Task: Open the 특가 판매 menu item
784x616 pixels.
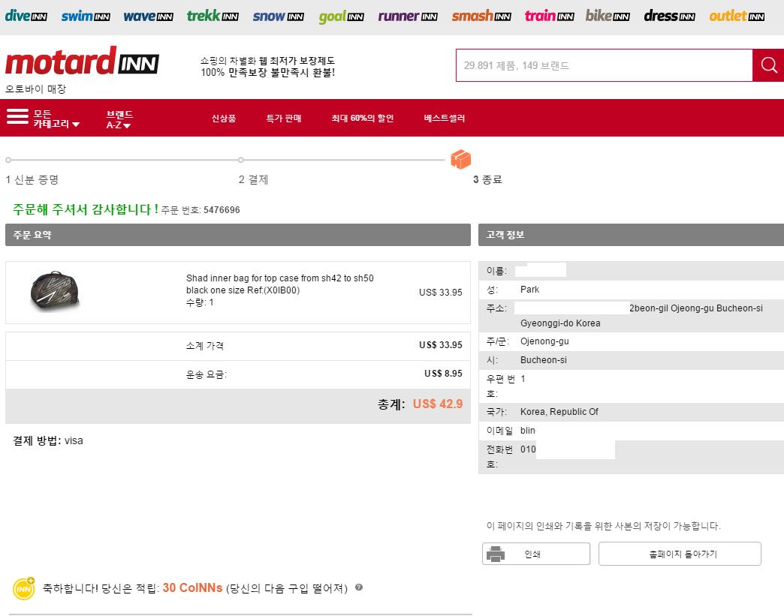Action: 283,119
